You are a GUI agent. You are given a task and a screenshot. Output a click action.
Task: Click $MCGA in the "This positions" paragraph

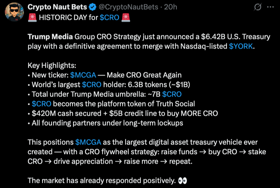88,142
